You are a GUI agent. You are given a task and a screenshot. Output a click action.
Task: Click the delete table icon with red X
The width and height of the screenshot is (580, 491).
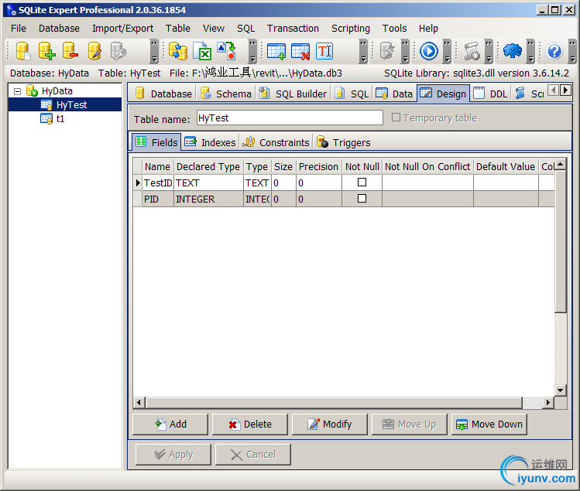[300, 51]
